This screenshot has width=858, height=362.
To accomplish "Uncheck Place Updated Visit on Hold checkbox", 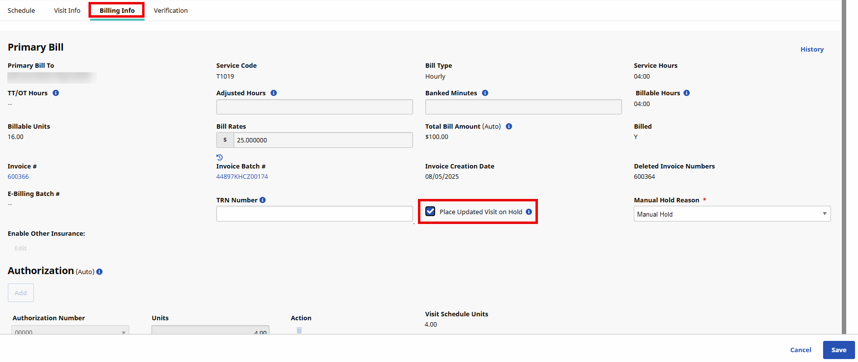I will 430,211.
